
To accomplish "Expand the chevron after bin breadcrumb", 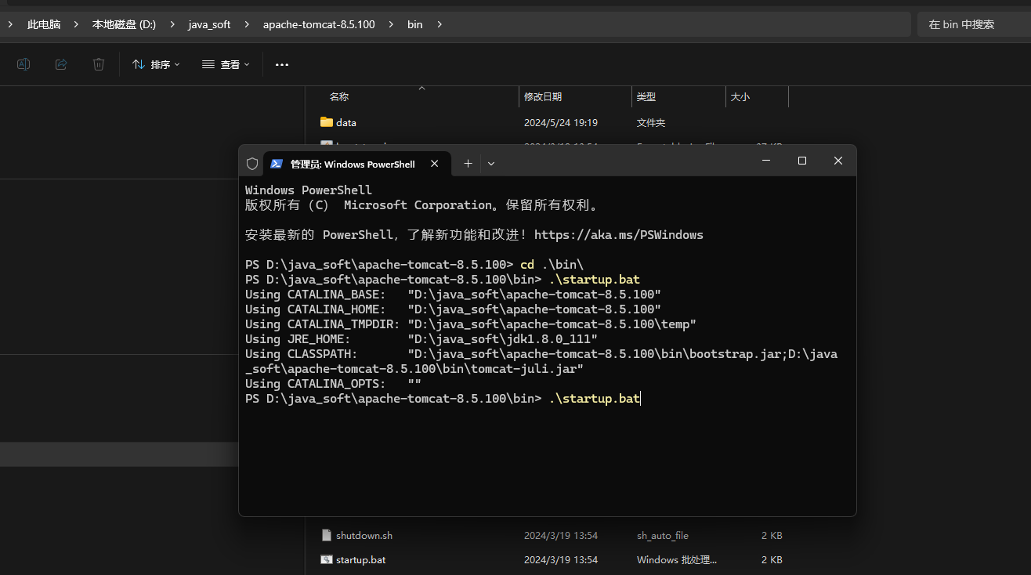I will click(x=439, y=24).
